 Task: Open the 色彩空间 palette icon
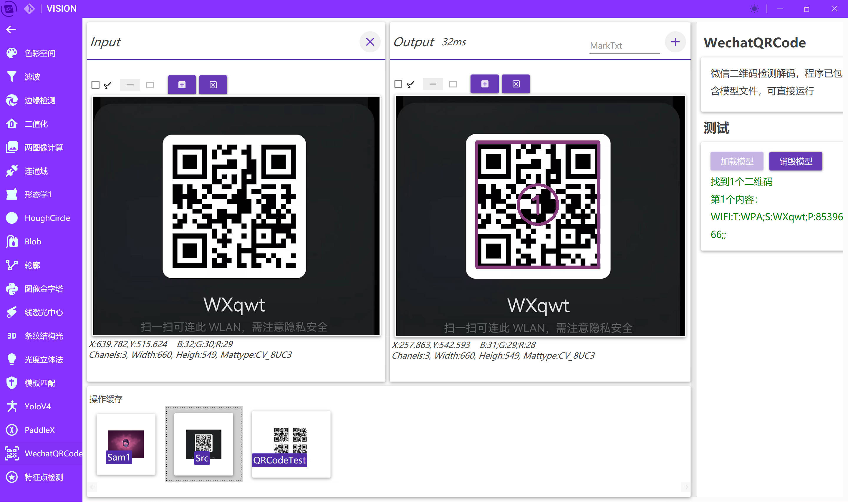tap(12, 53)
